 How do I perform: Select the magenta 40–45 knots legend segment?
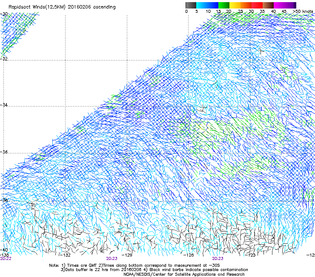tap(279, 5)
